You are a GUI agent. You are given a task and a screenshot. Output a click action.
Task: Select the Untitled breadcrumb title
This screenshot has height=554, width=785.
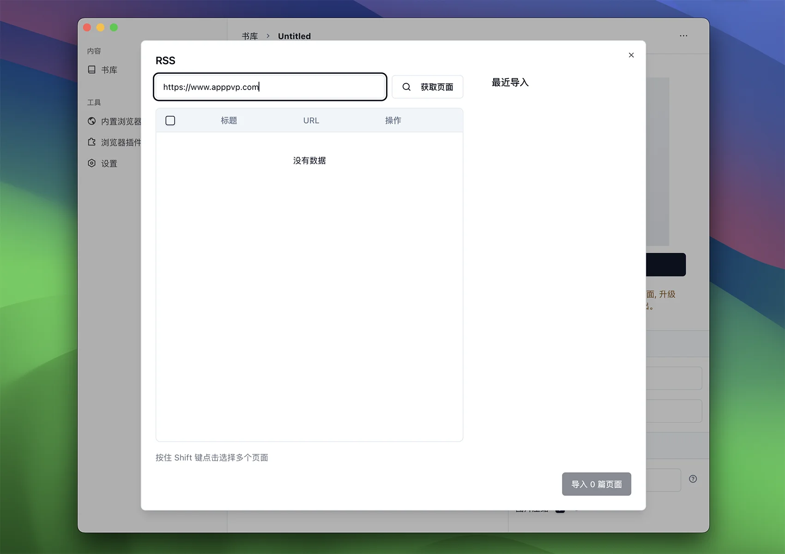[294, 36]
